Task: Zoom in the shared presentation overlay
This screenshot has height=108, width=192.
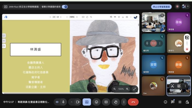Action: tap(127, 89)
